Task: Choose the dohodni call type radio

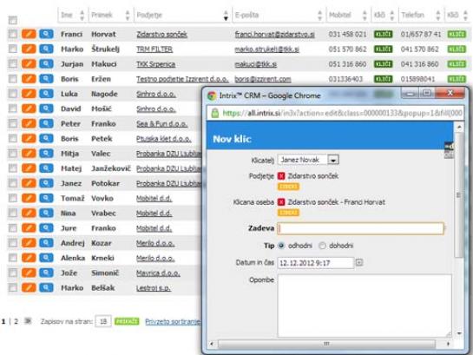Action: click(322, 246)
